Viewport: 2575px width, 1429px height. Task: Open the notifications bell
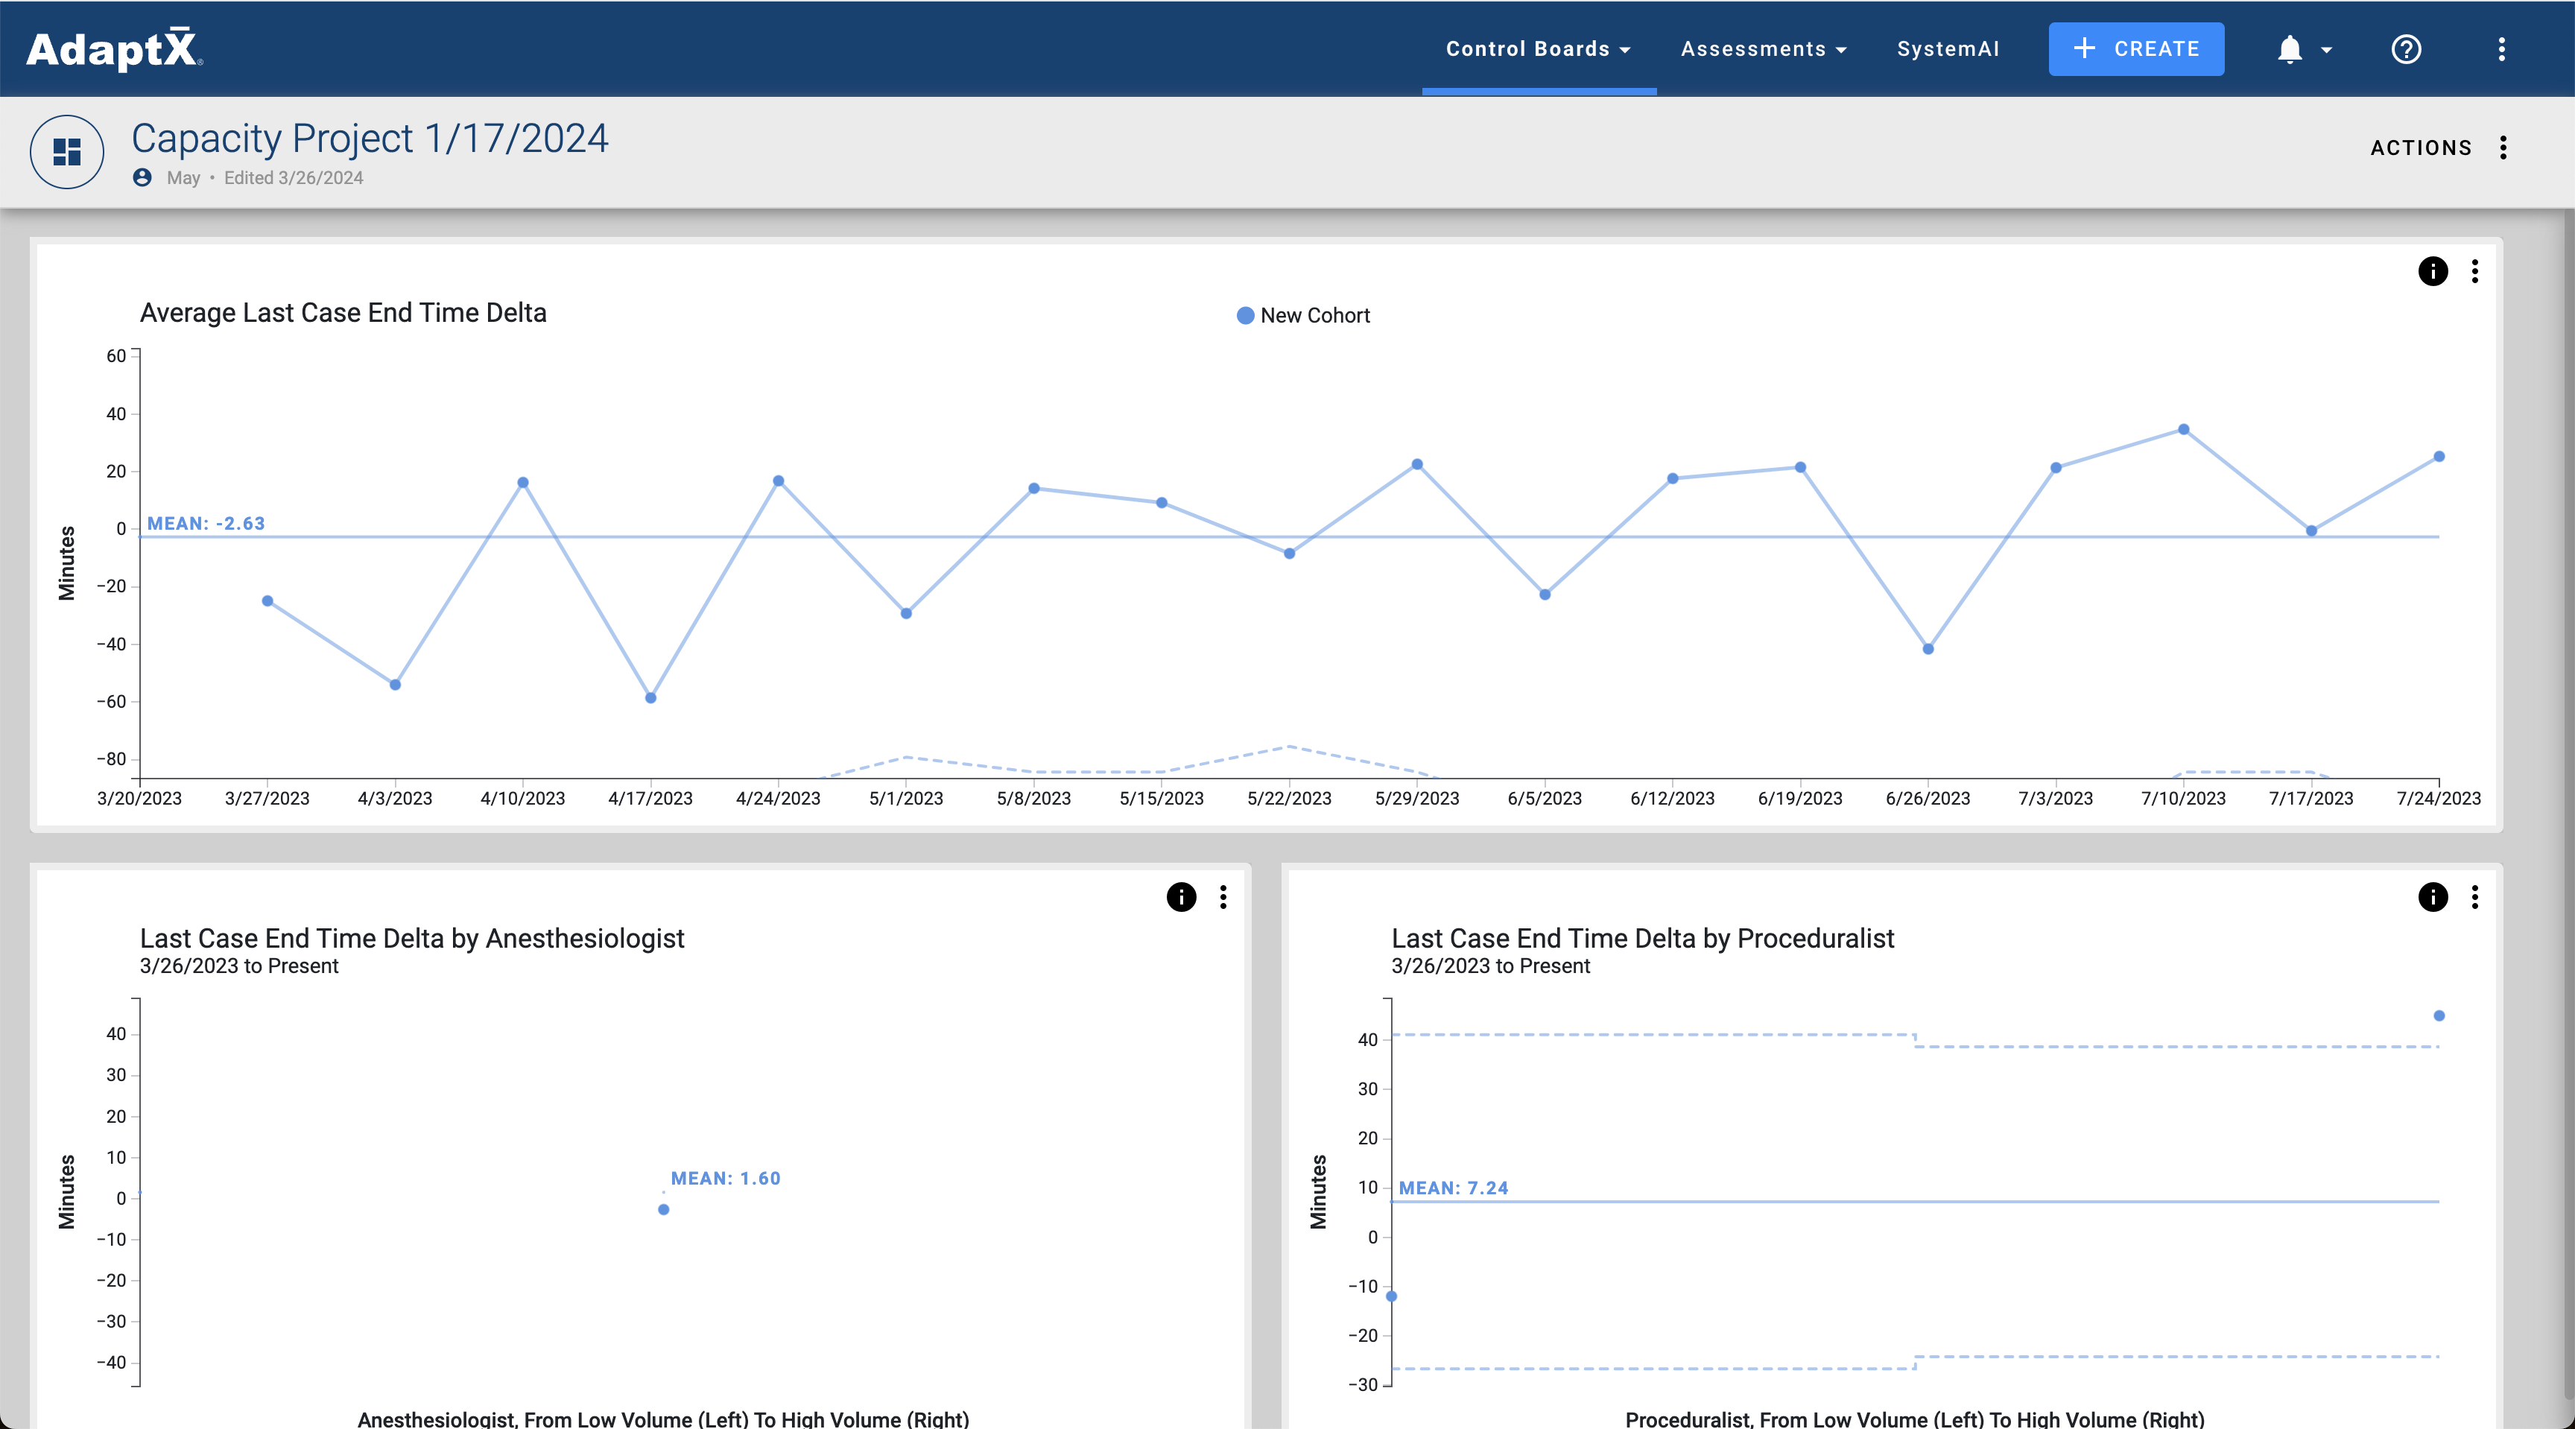pyautogui.click(x=2289, y=49)
